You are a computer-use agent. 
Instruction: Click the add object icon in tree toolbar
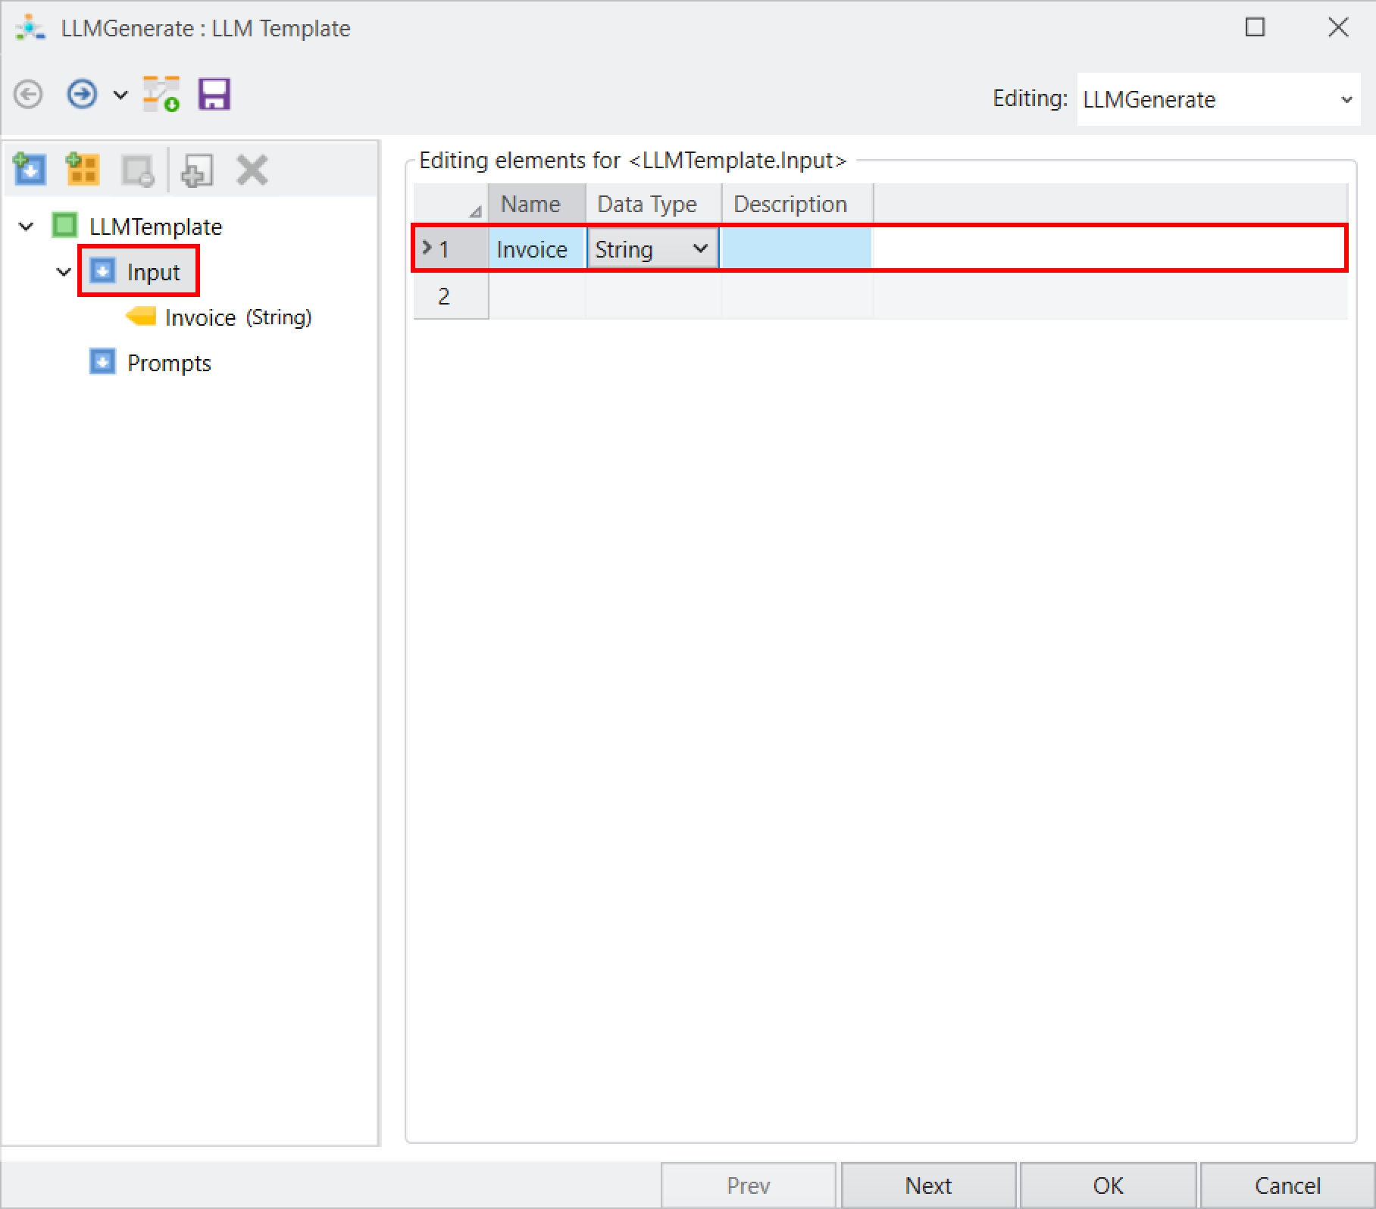[30, 169]
